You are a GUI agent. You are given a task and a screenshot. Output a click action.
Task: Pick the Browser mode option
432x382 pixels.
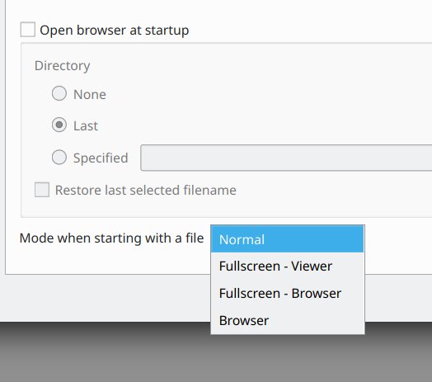pyautogui.click(x=288, y=320)
